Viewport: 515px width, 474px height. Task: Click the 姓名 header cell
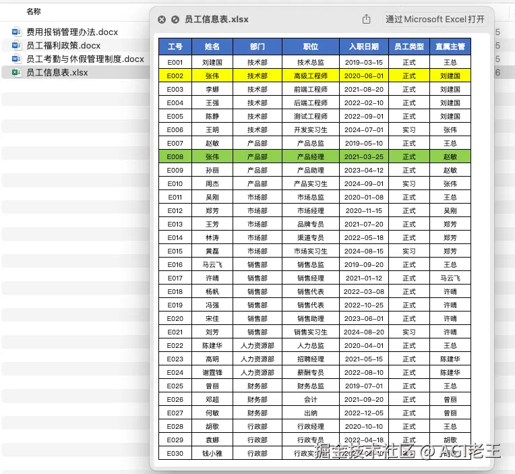[212, 47]
